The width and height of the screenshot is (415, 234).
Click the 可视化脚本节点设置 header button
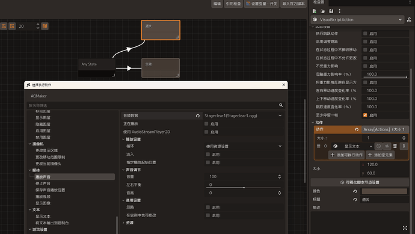360,182
